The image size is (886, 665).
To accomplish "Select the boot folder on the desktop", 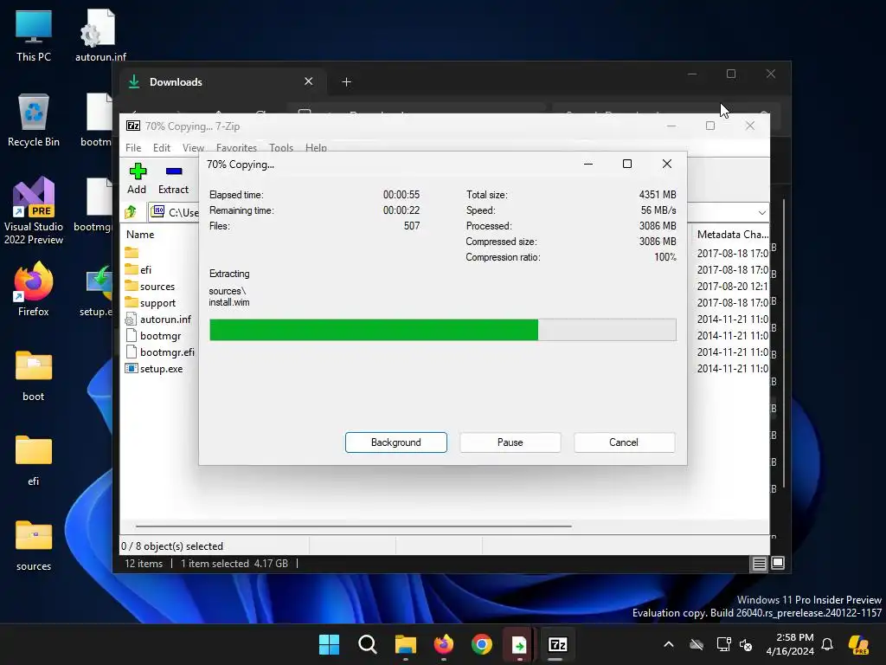I will pyautogui.click(x=34, y=376).
